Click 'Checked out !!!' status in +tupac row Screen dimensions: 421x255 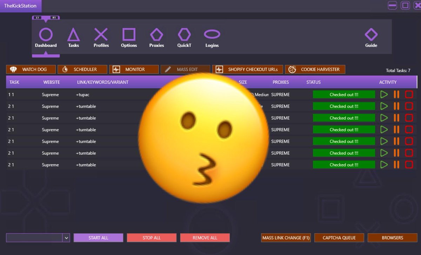(x=344, y=95)
